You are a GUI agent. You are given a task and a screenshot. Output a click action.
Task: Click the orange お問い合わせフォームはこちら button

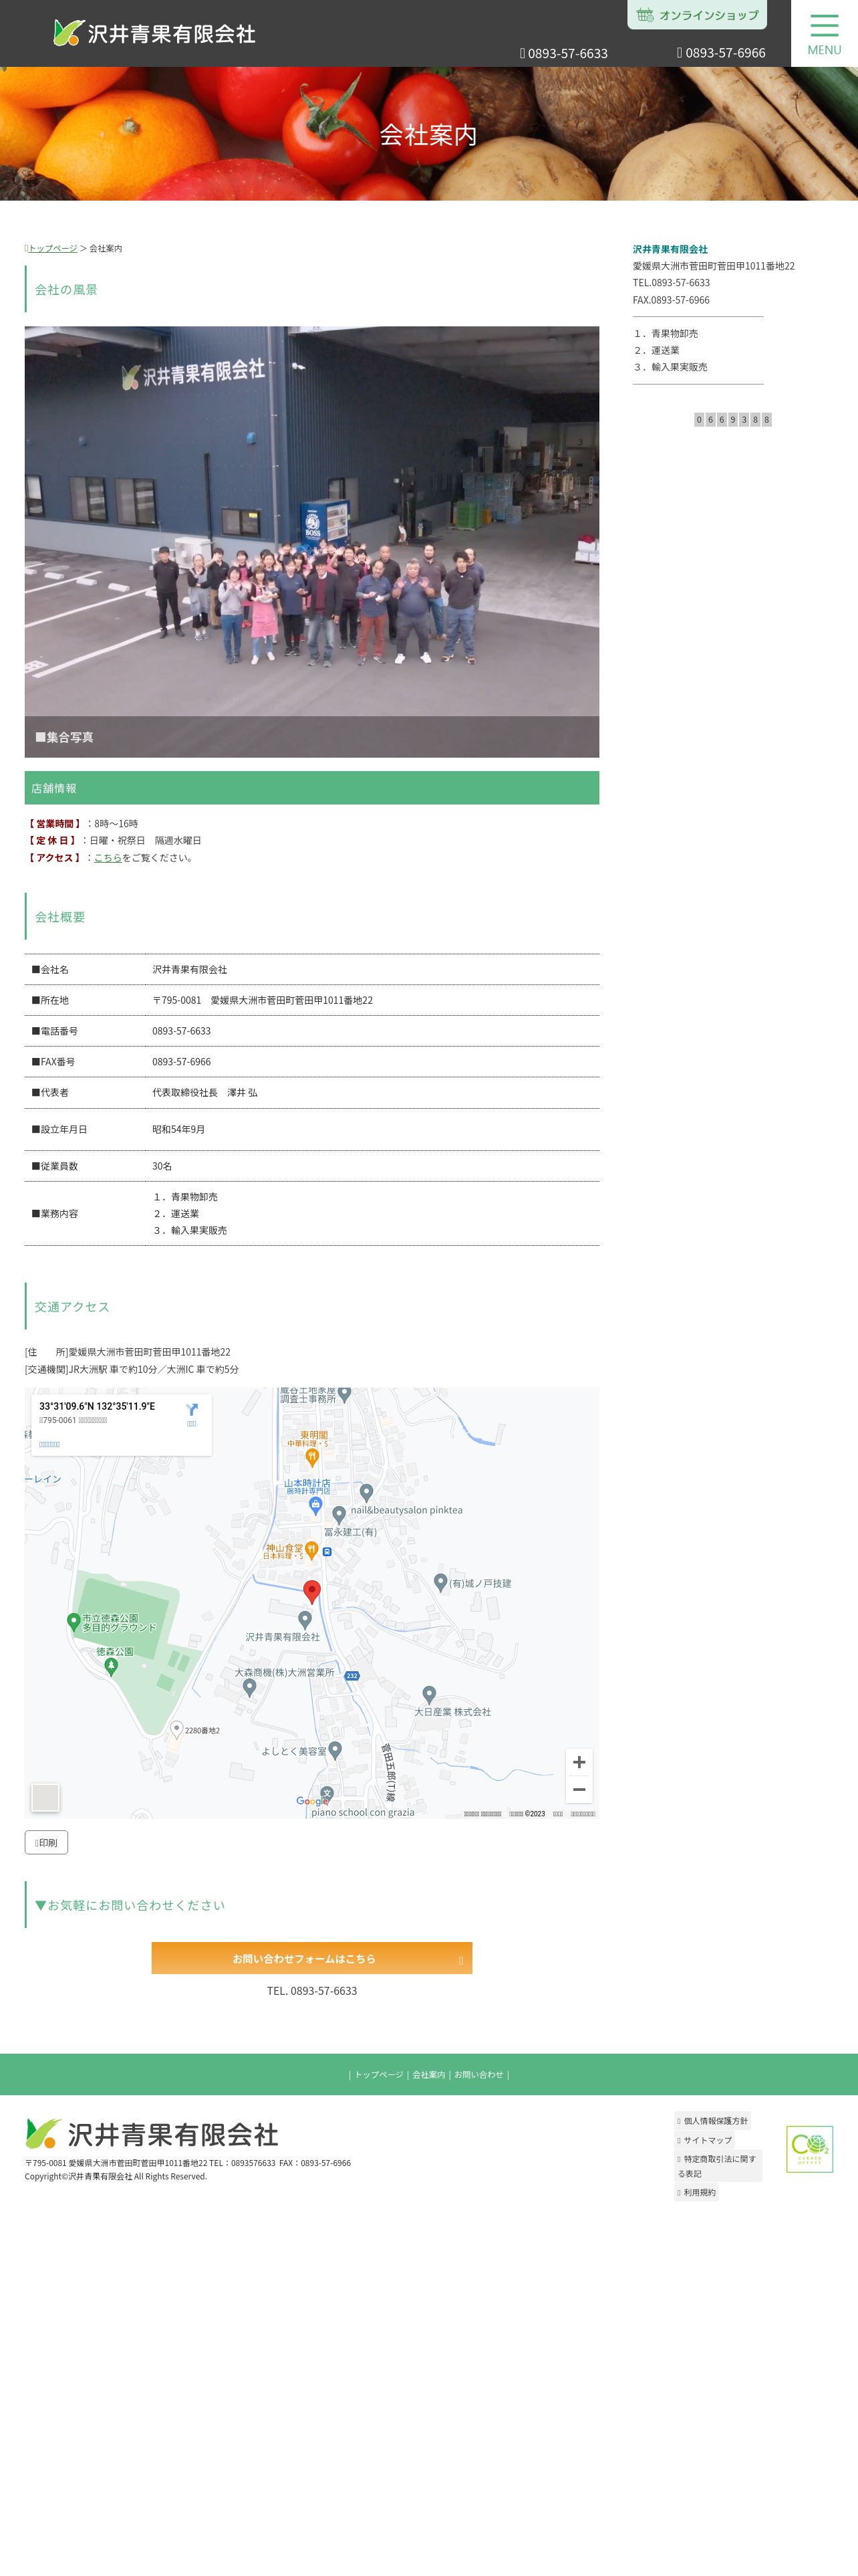tap(311, 1958)
